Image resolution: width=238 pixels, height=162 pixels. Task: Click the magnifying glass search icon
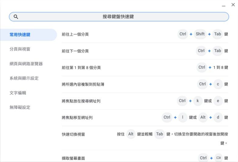[x=16, y=17]
